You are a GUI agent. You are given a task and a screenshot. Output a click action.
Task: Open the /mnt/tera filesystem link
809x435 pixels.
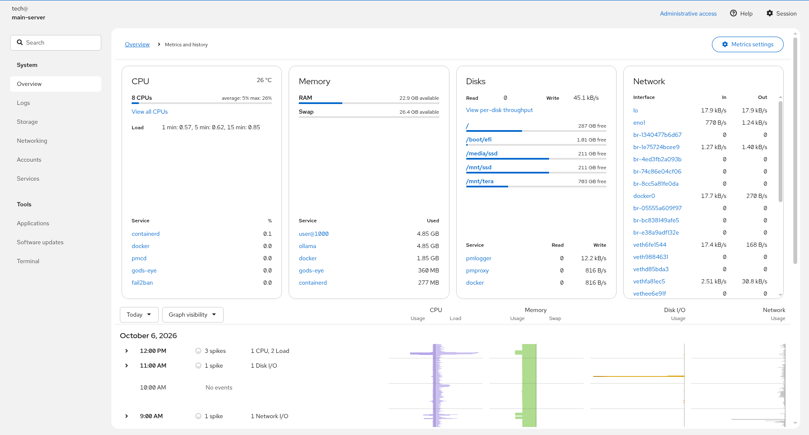pos(479,181)
